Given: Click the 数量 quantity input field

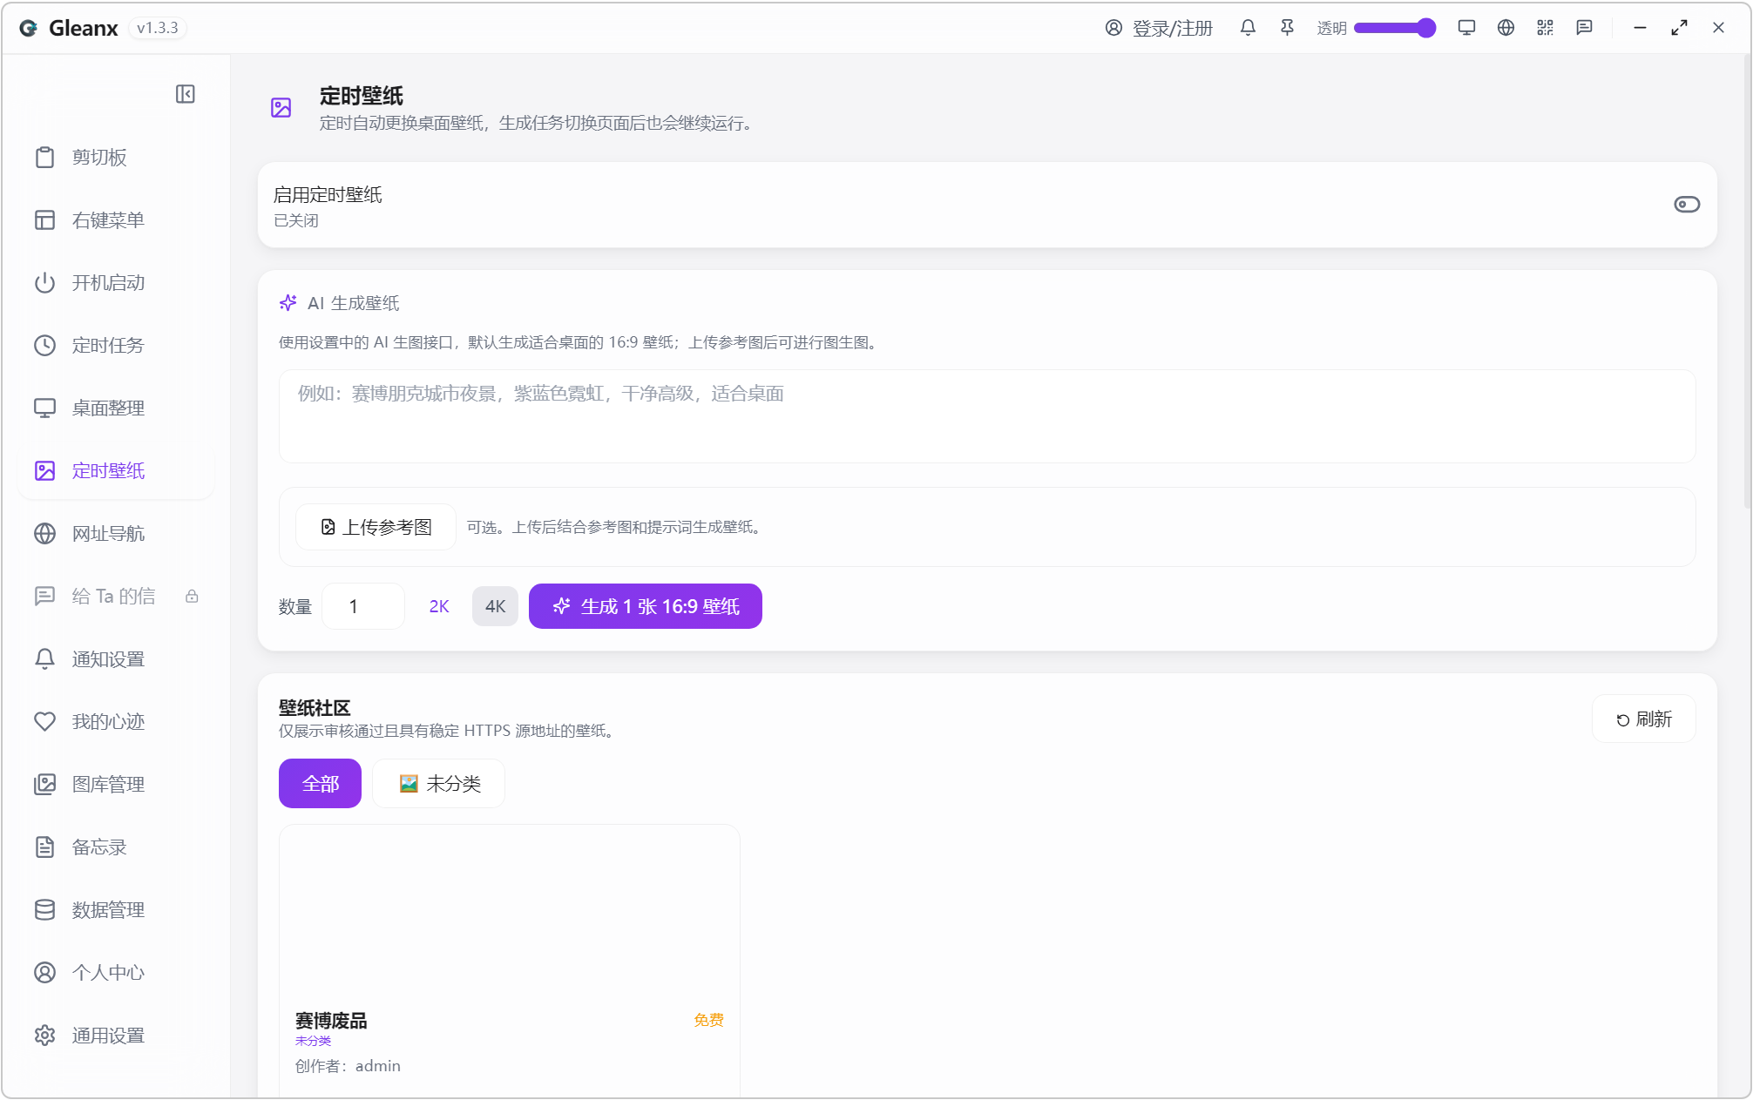Looking at the screenshot, I should coord(363,606).
